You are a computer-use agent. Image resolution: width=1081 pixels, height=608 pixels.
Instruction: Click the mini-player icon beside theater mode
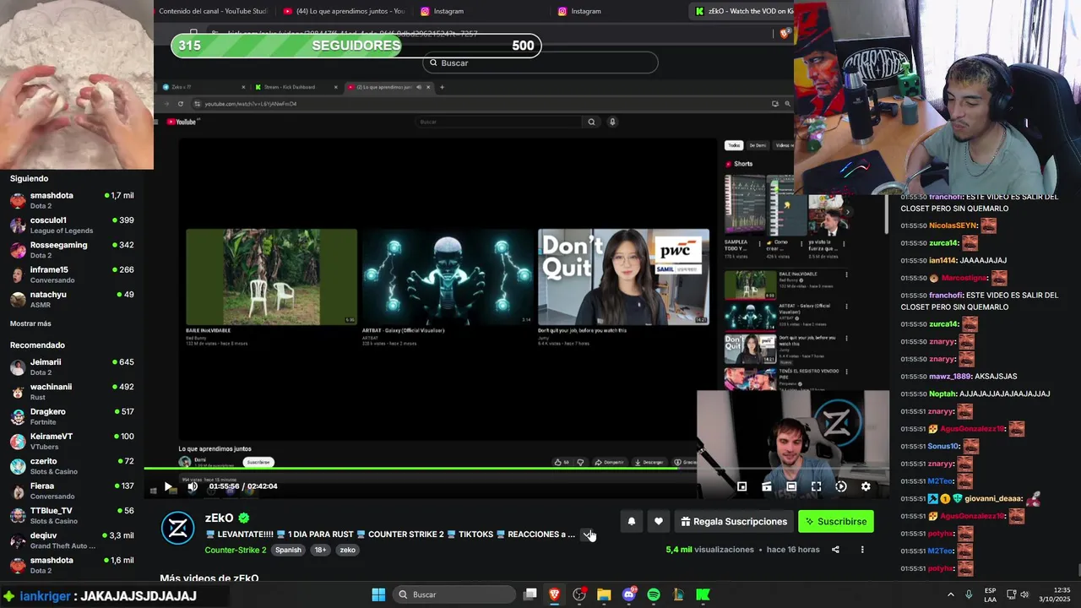[x=767, y=486]
